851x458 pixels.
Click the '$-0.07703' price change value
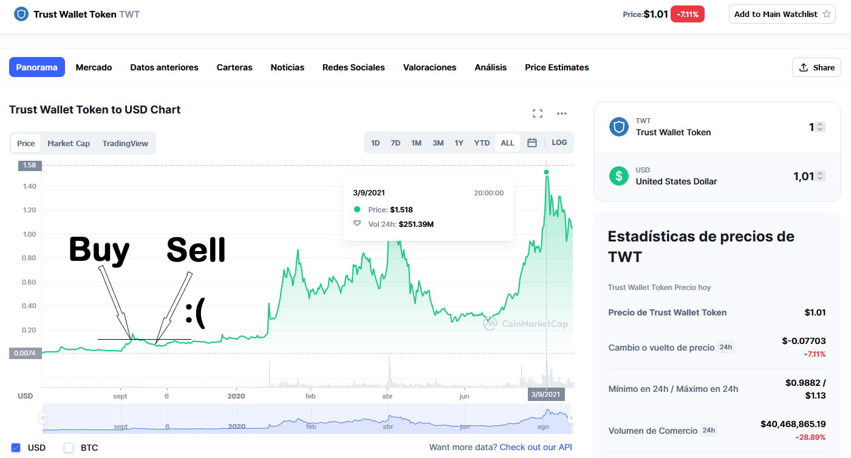tap(804, 341)
